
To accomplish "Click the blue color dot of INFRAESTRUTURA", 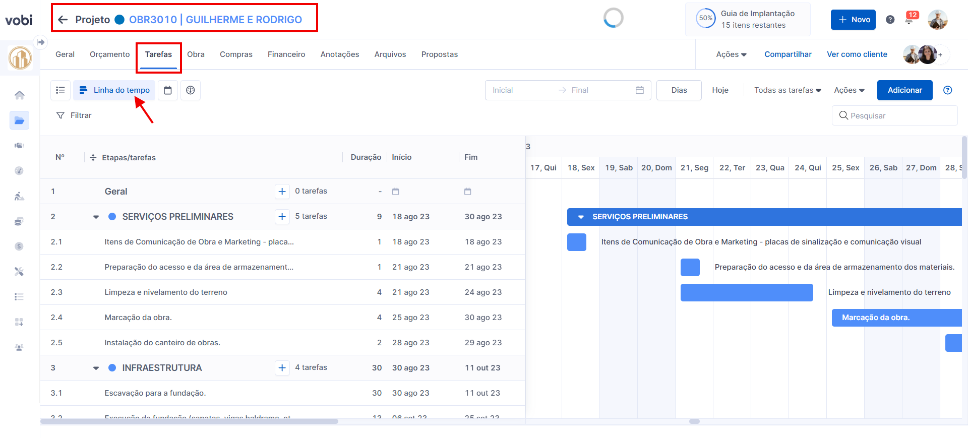I will pos(112,368).
